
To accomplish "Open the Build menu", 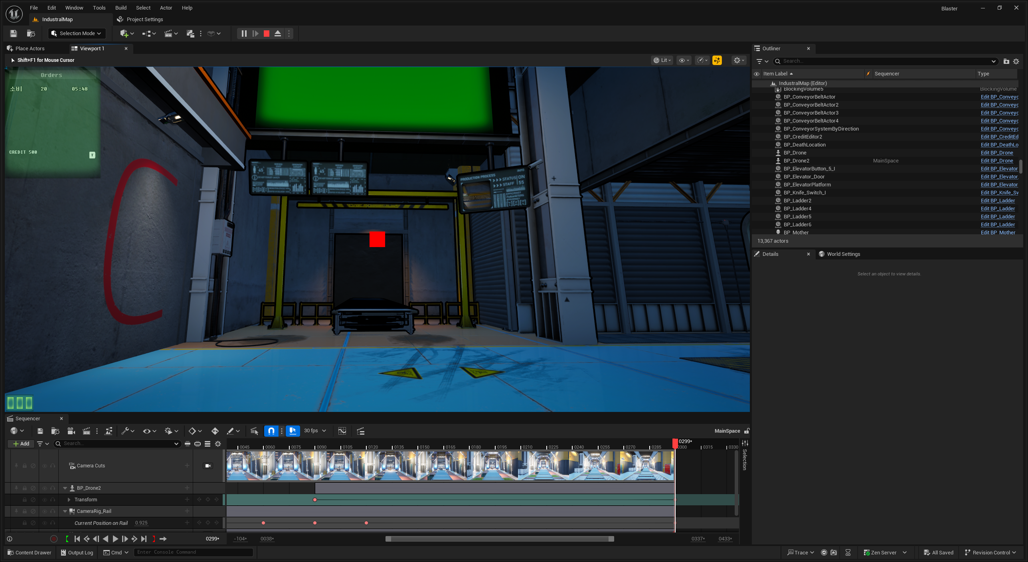I will pos(121,8).
